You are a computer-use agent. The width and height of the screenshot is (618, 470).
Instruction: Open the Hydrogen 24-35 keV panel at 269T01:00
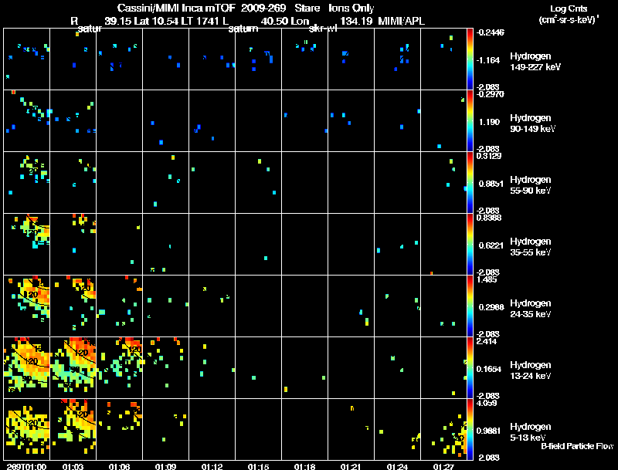26,306
